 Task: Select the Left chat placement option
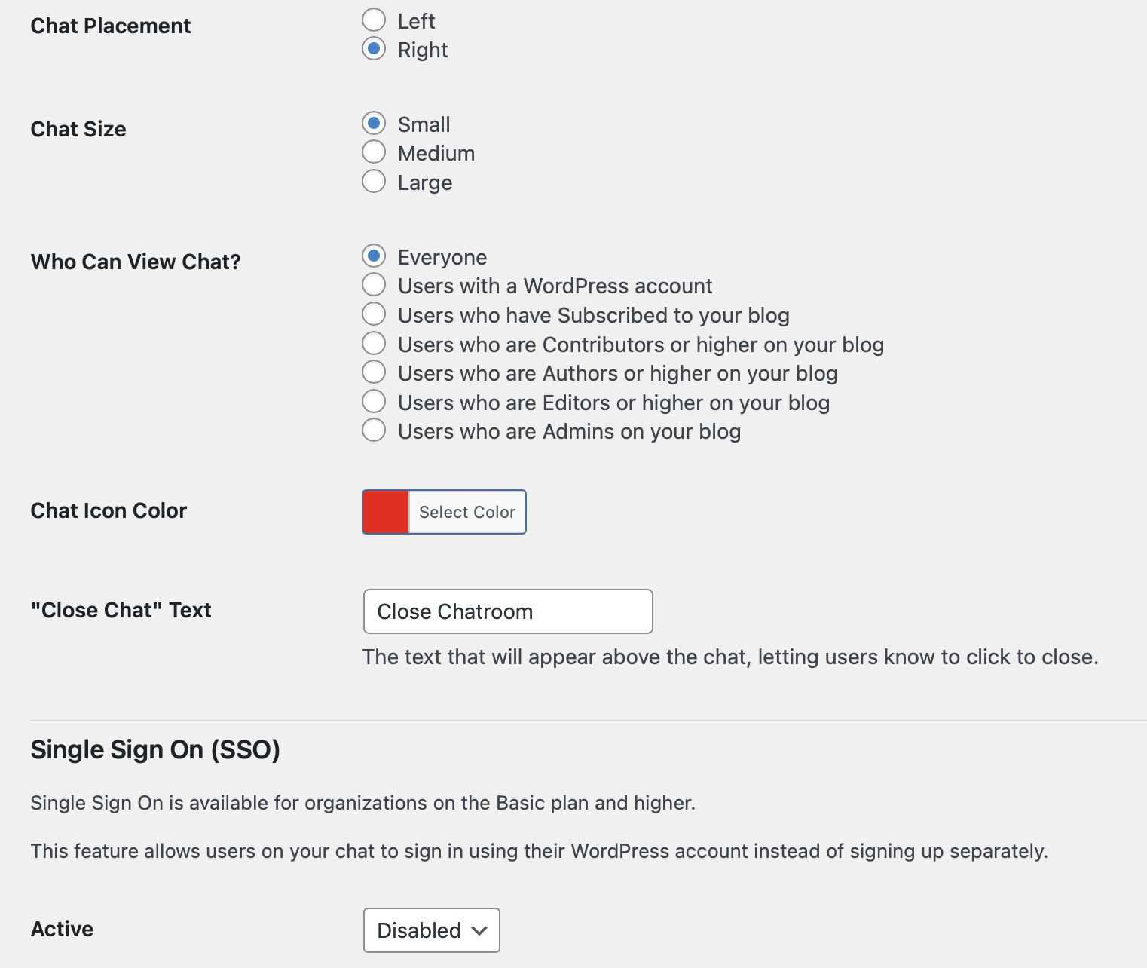point(374,20)
